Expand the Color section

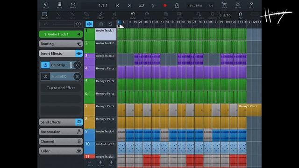point(61,151)
